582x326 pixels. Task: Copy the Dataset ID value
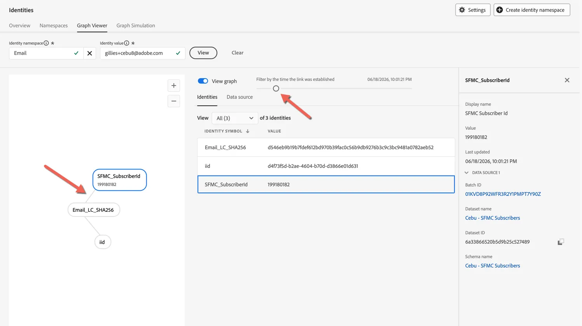[x=561, y=242]
